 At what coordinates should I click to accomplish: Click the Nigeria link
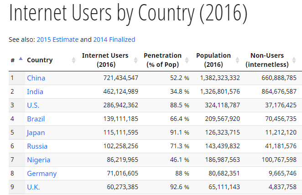(38, 160)
